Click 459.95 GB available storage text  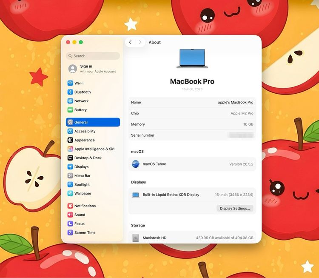coord(225,238)
